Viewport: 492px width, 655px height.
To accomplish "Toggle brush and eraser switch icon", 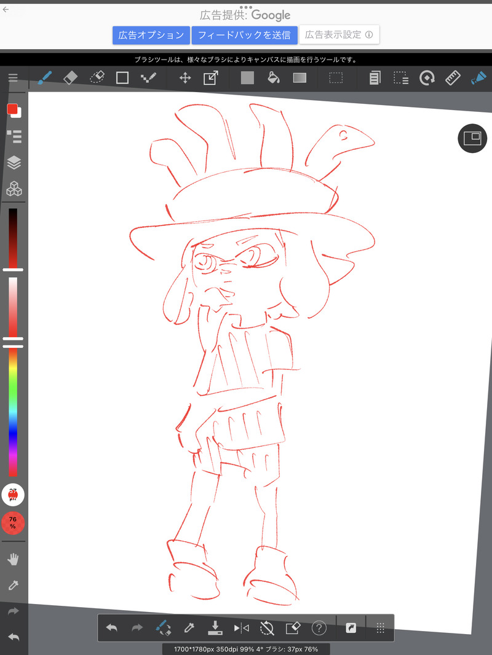I will 163,627.
